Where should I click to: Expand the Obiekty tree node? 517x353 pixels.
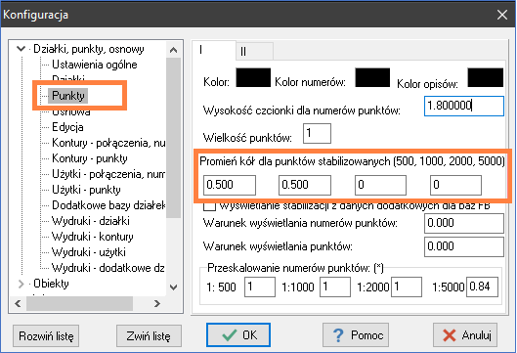point(21,284)
